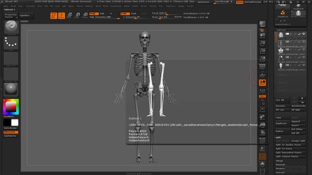Click the Zoom canvas icon
This screenshot has height=175, width=312.
[262, 44]
